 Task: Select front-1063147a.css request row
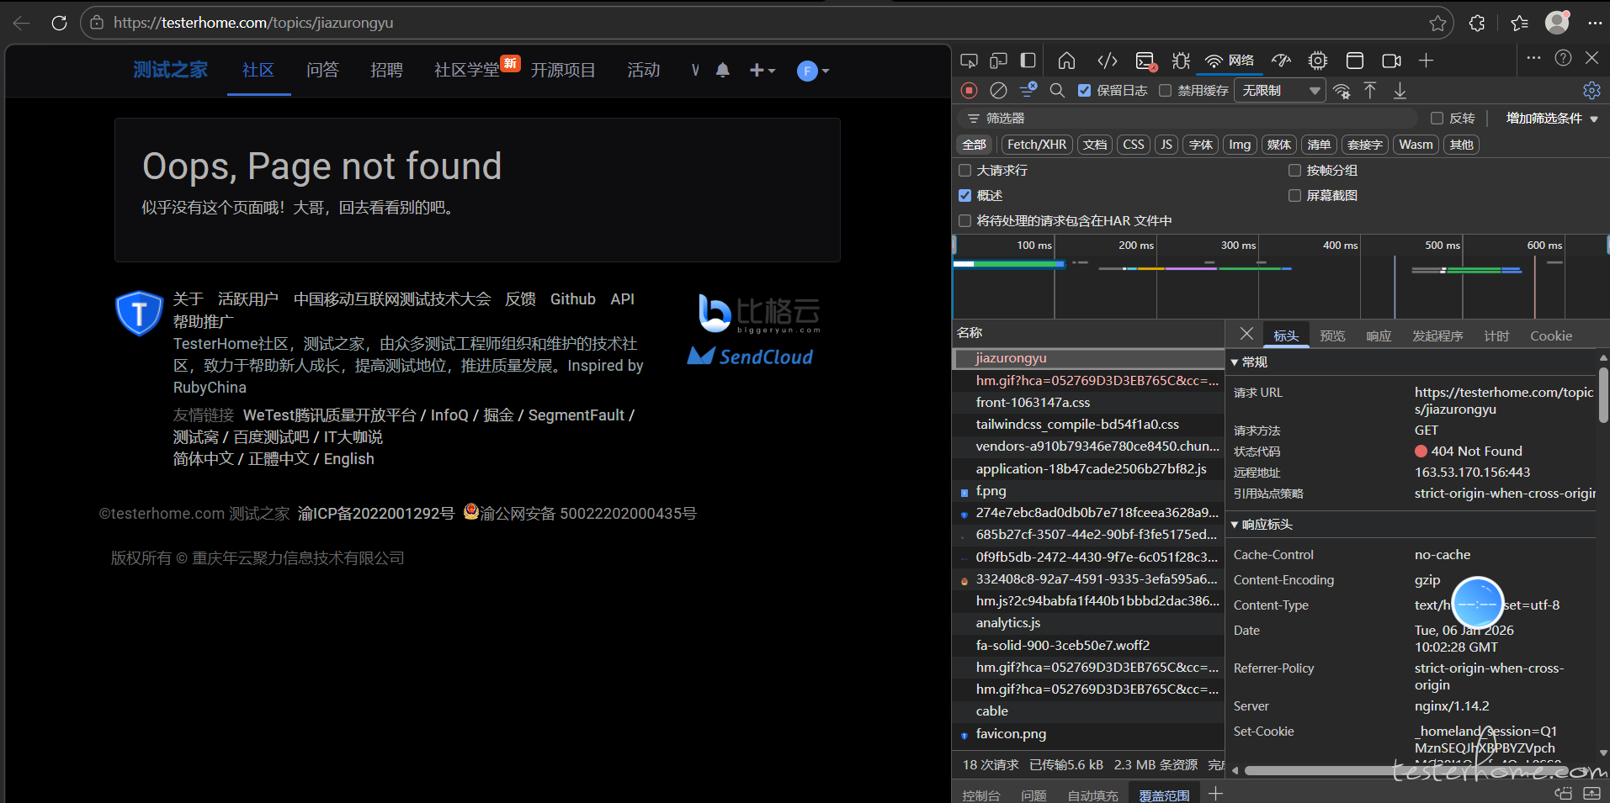click(1033, 403)
